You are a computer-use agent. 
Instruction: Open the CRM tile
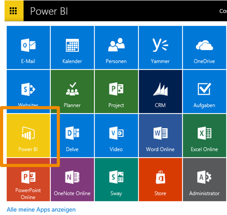point(160,91)
